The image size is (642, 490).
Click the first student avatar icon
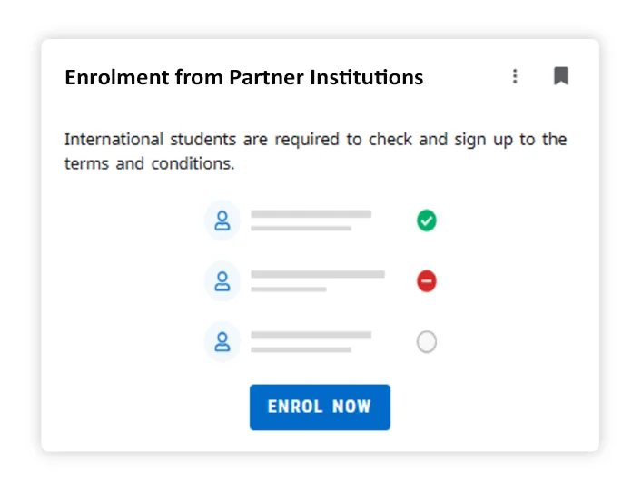pos(222,220)
